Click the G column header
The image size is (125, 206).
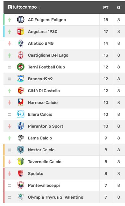click(118, 7)
